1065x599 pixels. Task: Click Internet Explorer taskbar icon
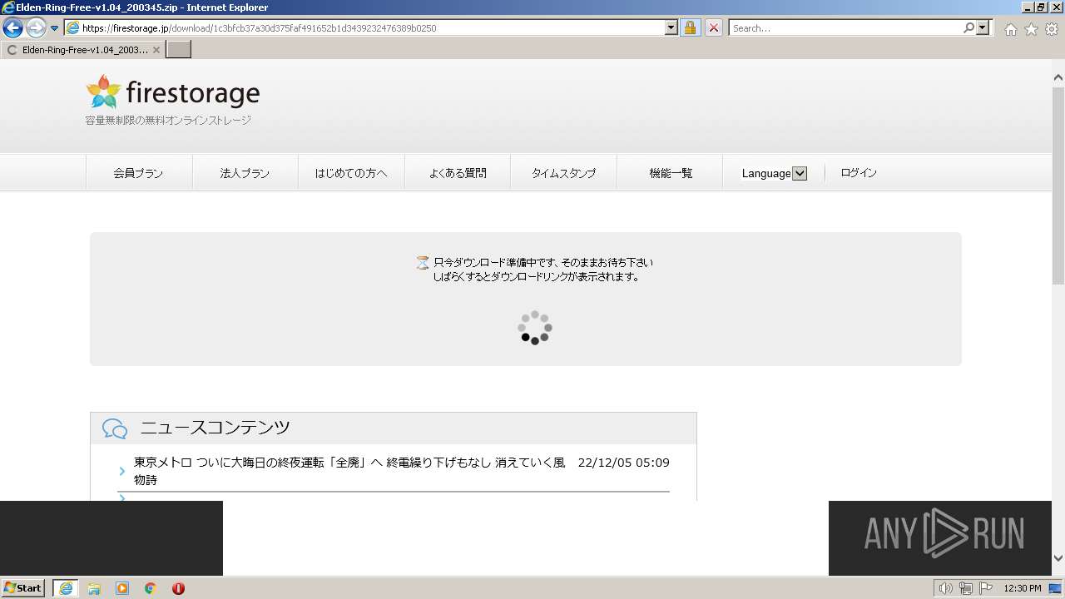click(x=66, y=588)
